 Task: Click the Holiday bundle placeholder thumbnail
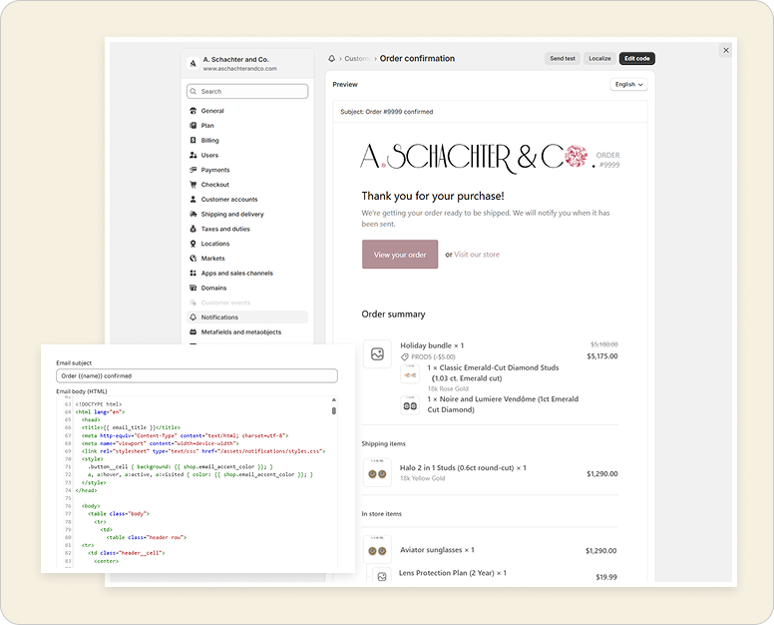click(377, 353)
